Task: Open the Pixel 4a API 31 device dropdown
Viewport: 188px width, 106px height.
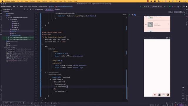Action: pyautogui.click(x=157, y=6)
